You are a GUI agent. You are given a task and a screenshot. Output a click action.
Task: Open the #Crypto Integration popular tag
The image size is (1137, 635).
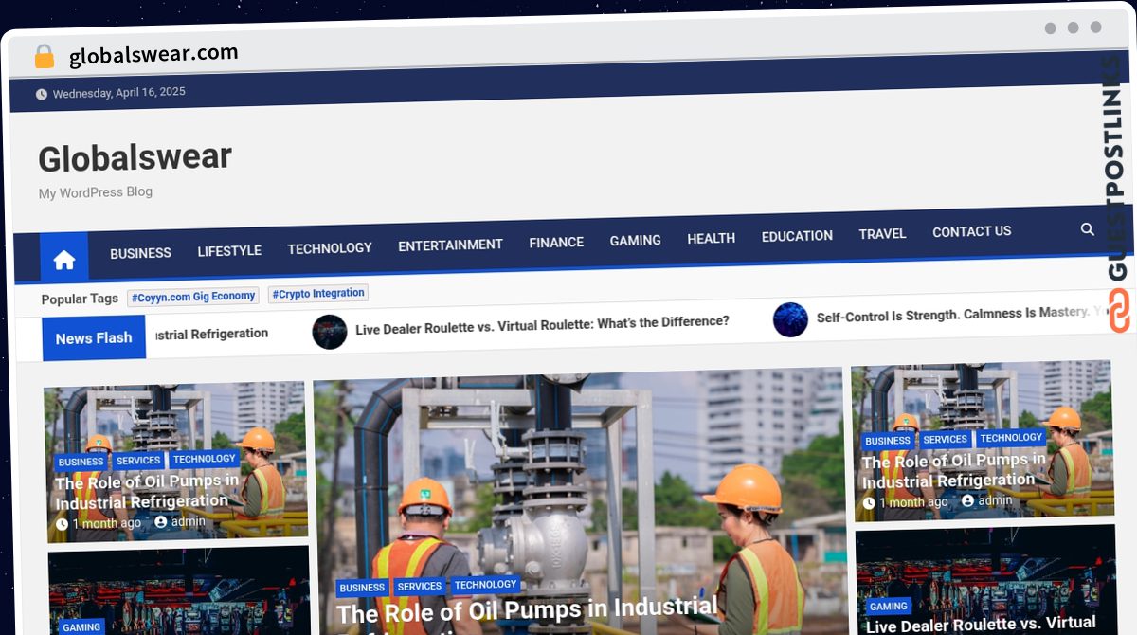click(x=318, y=294)
